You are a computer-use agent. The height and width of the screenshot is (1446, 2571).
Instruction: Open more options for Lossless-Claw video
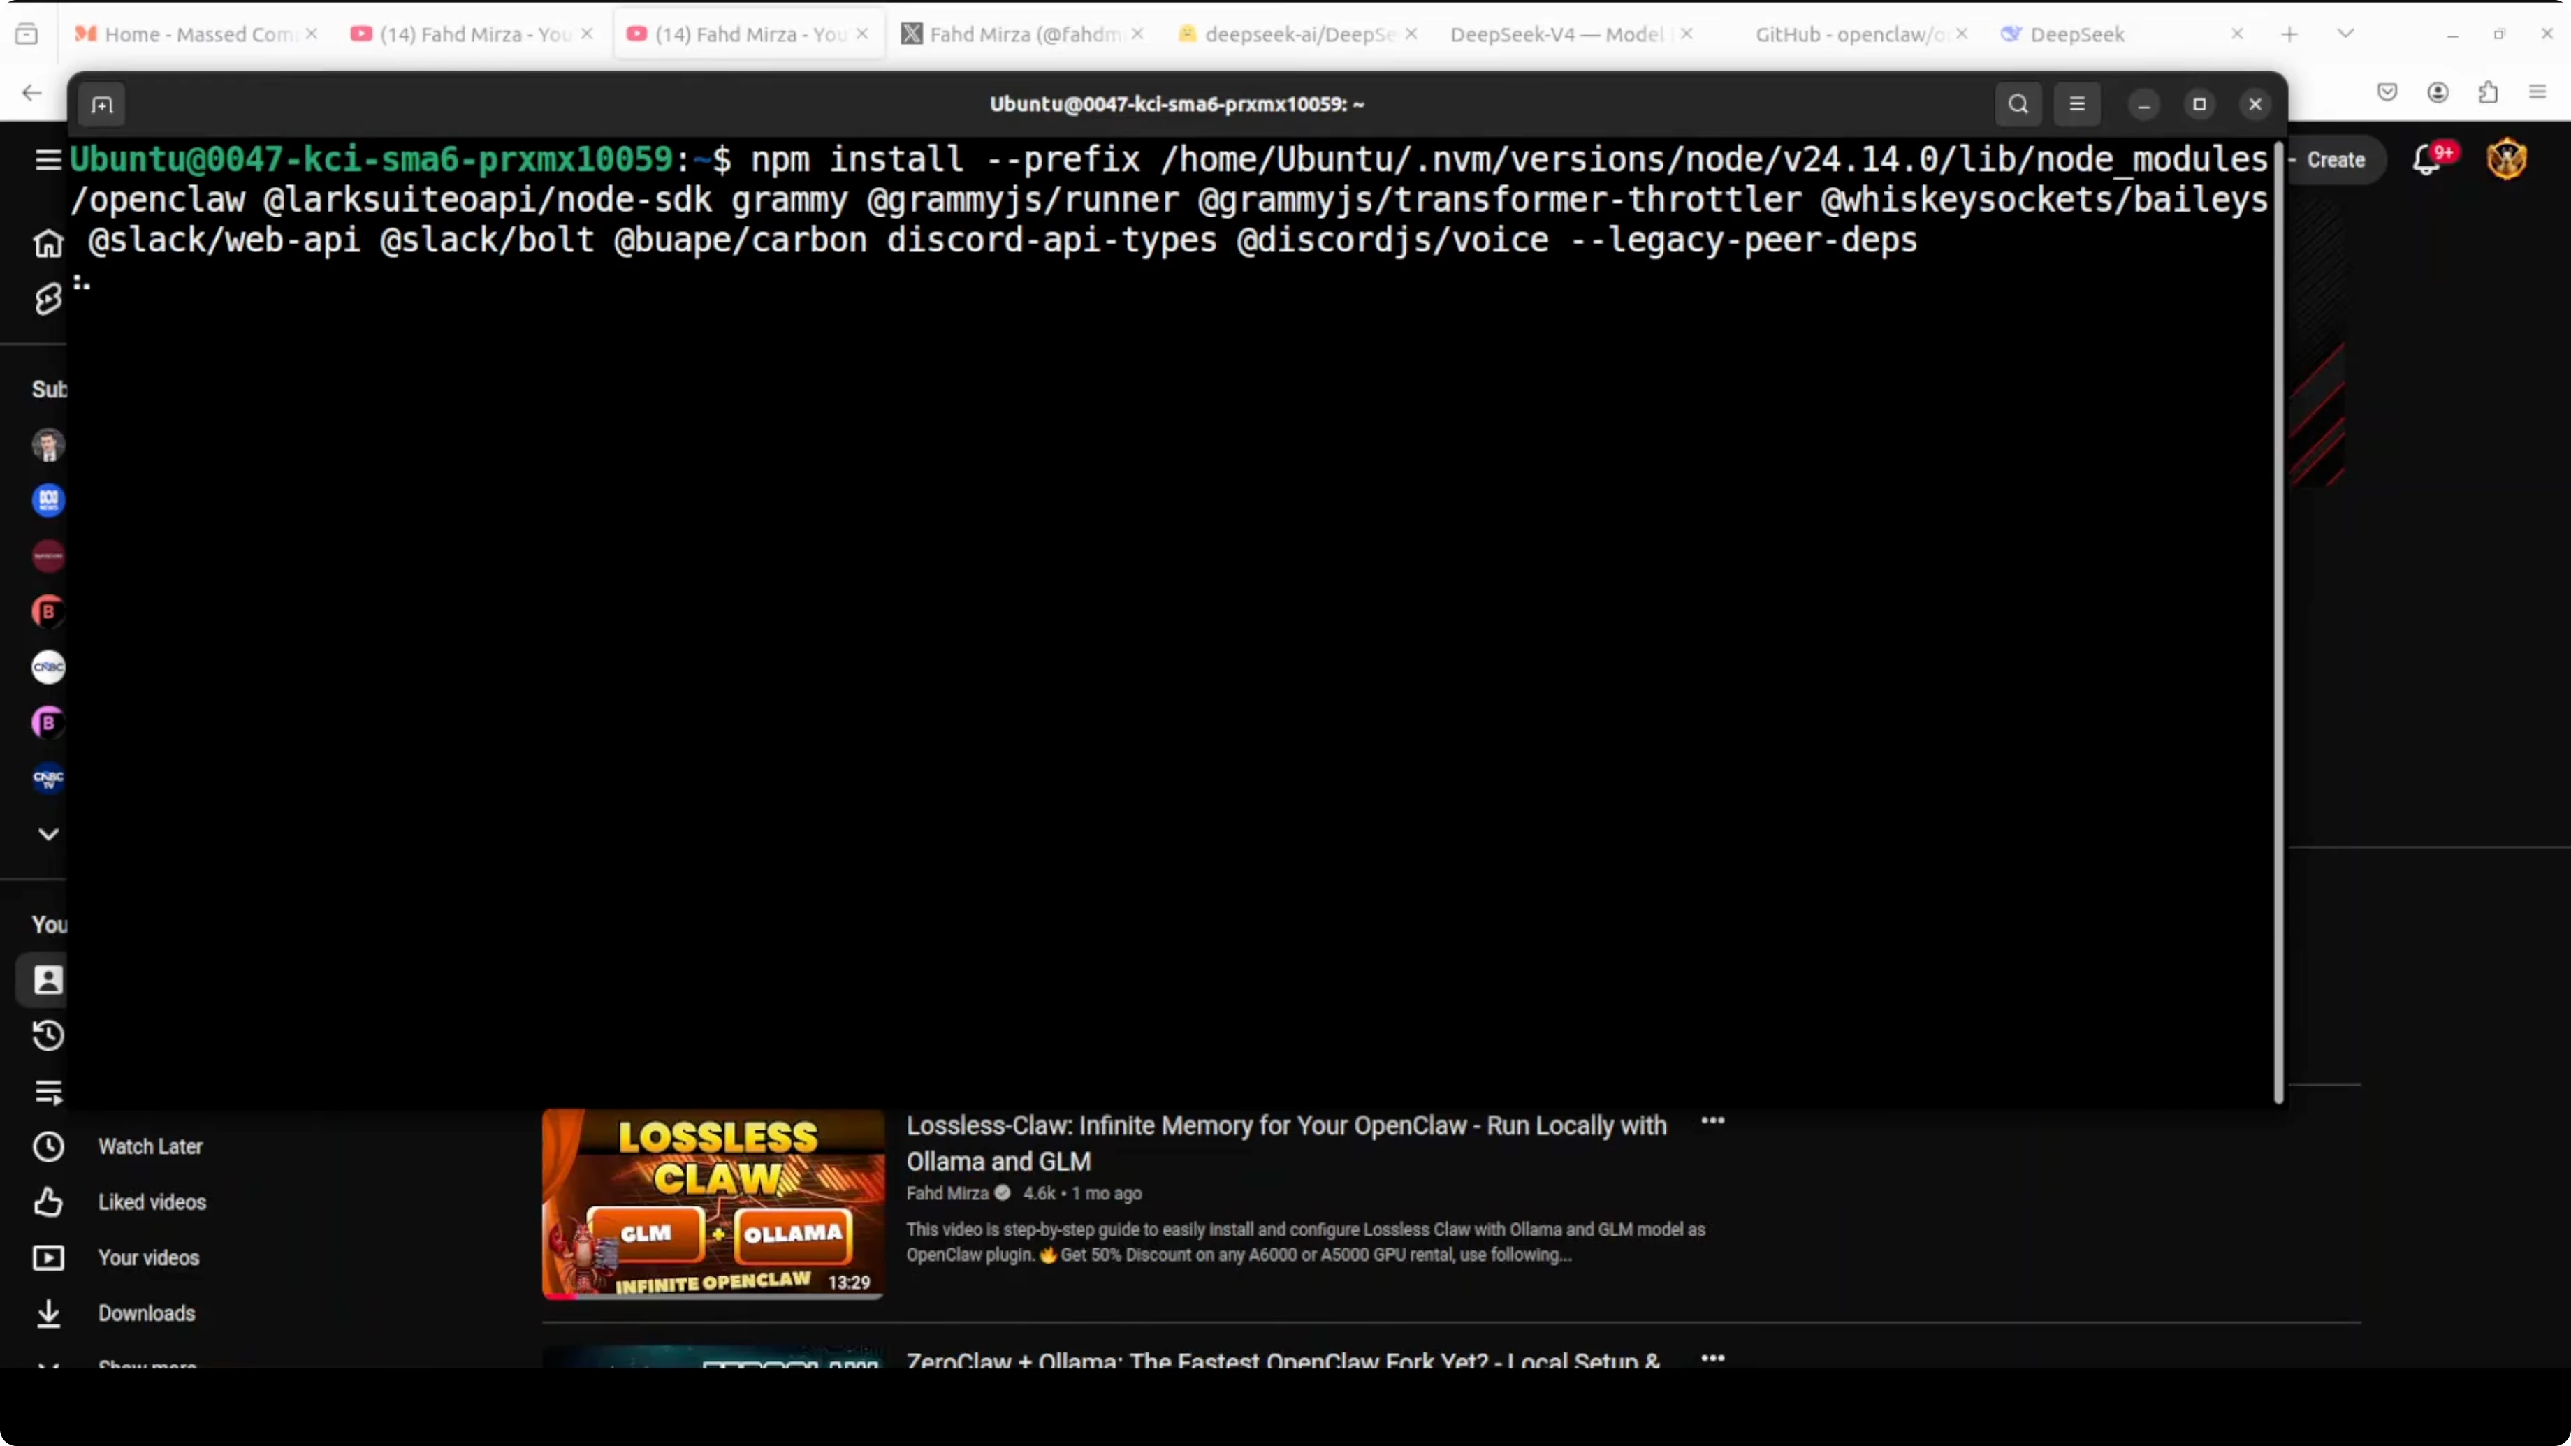[1712, 1120]
